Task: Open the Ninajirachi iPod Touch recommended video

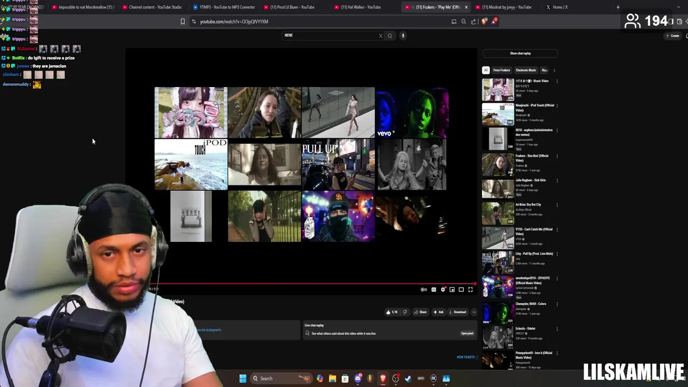Action: (x=498, y=114)
